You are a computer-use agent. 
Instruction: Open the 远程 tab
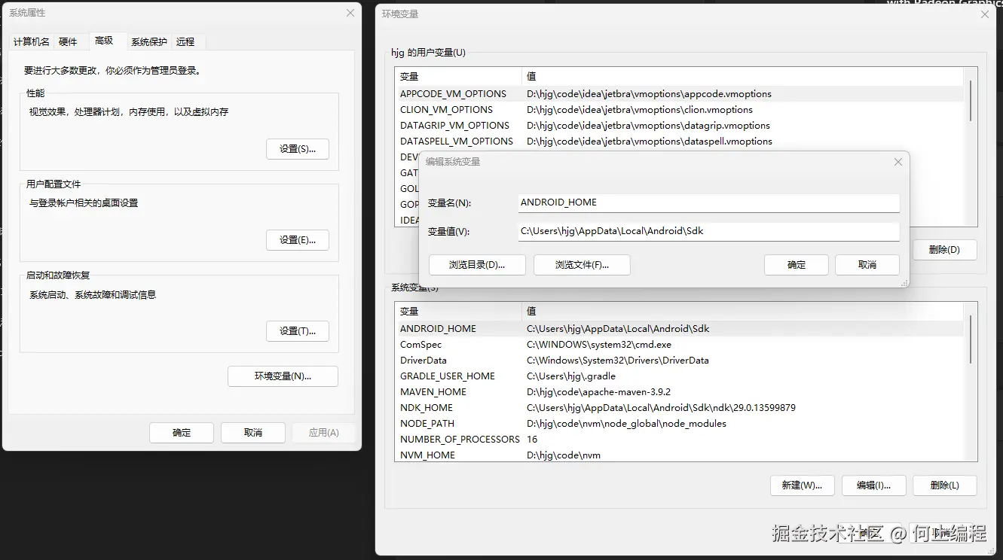185,42
